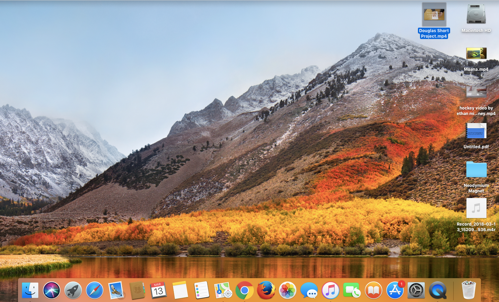
Task: Open Launchpad
Action: (x=73, y=290)
